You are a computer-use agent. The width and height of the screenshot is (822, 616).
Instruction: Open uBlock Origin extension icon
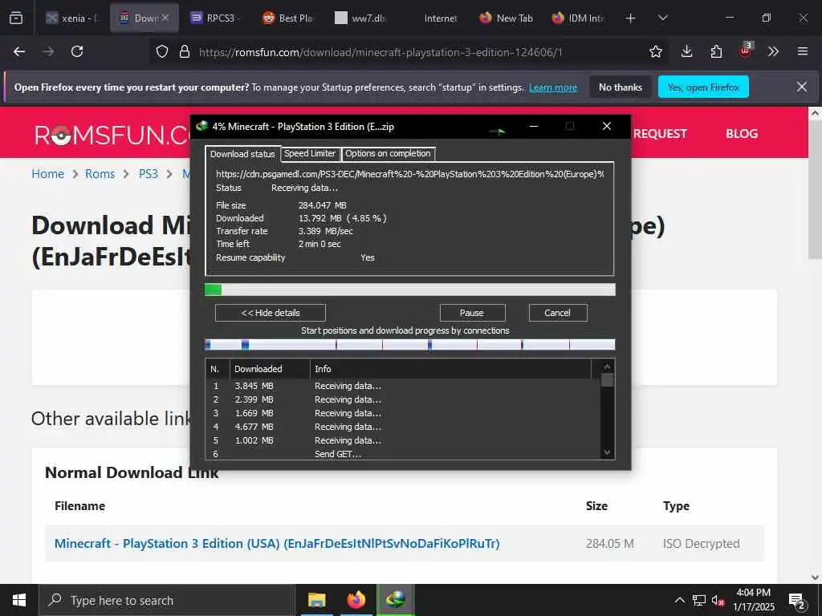point(745,51)
